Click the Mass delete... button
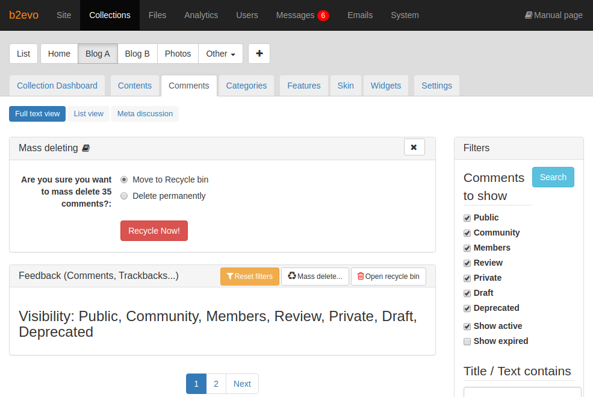Viewport: 593px width, 397px height. coord(315,277)
